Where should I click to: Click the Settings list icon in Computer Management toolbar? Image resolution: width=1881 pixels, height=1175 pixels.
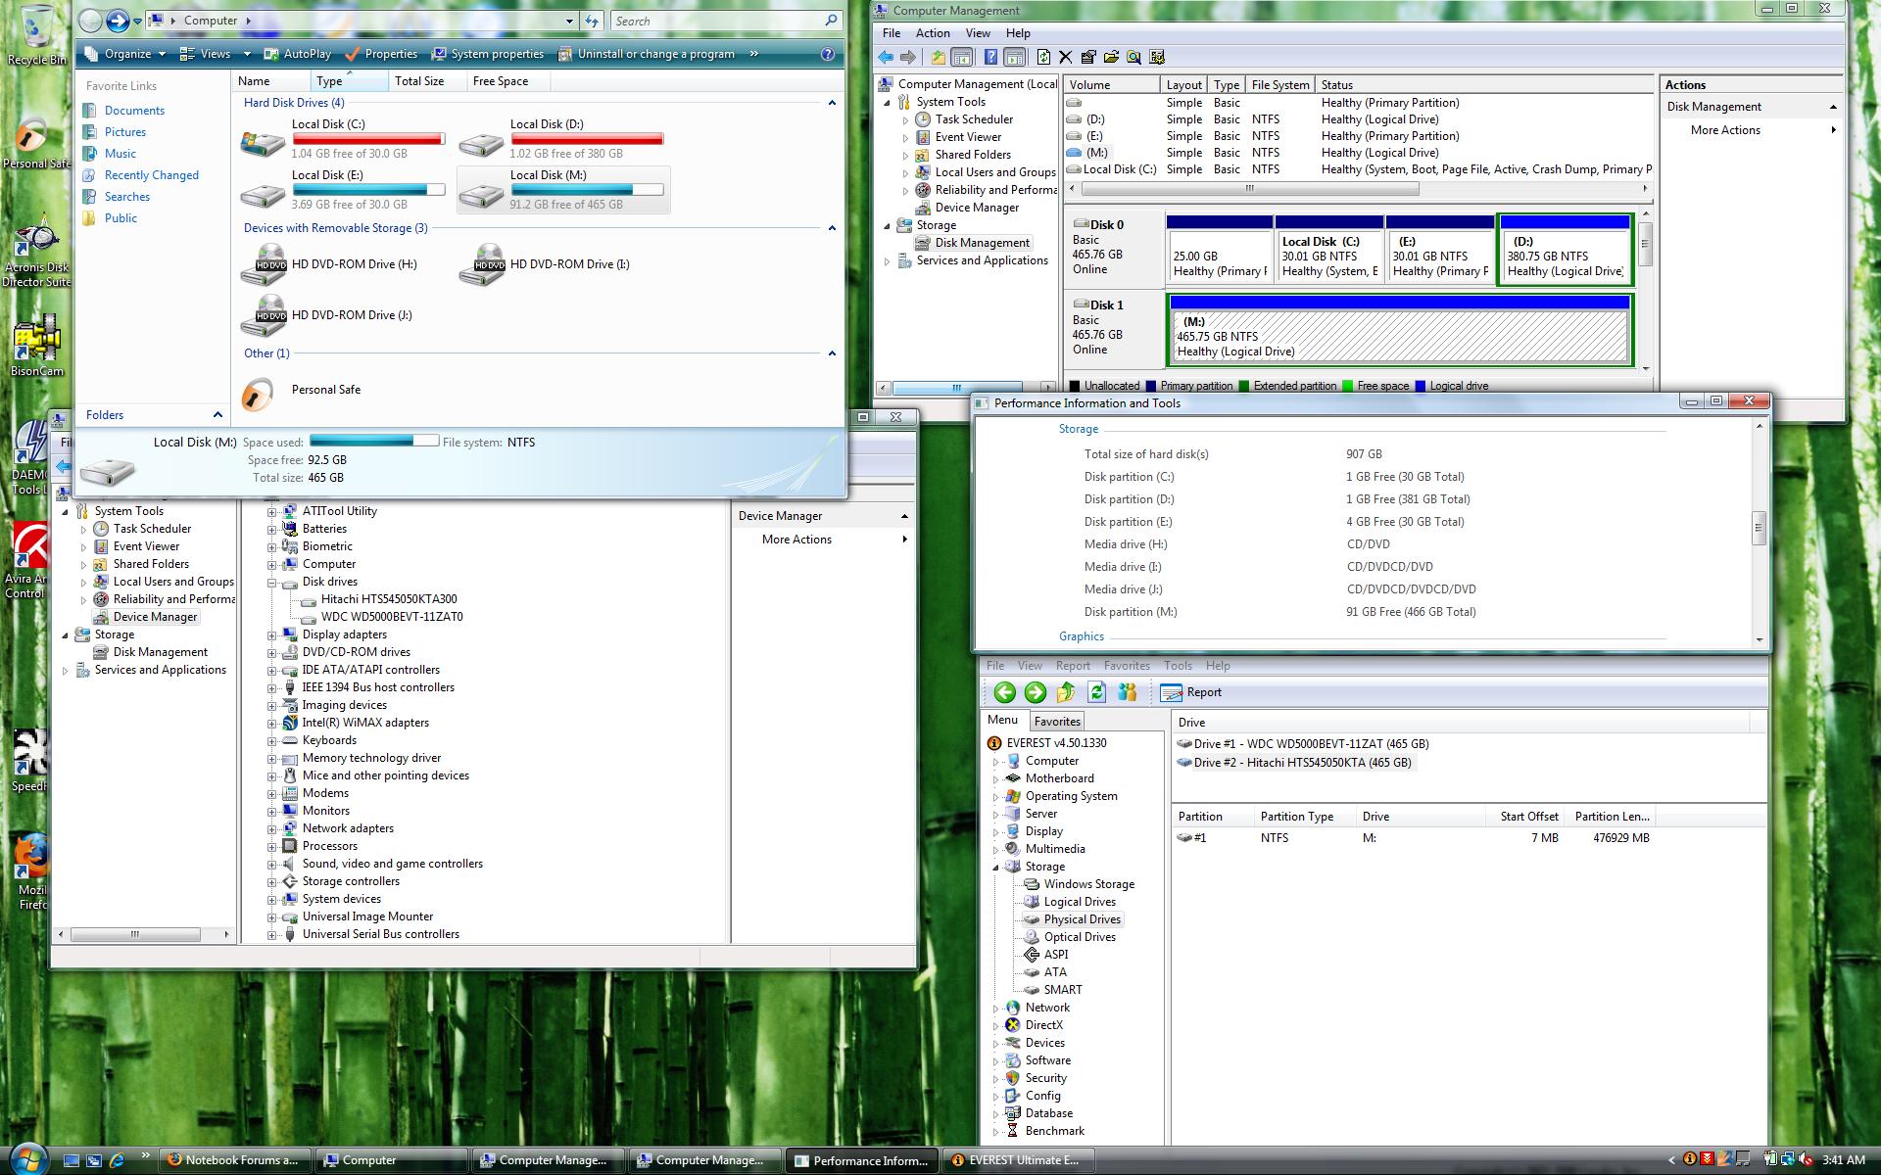(1157, 58)
